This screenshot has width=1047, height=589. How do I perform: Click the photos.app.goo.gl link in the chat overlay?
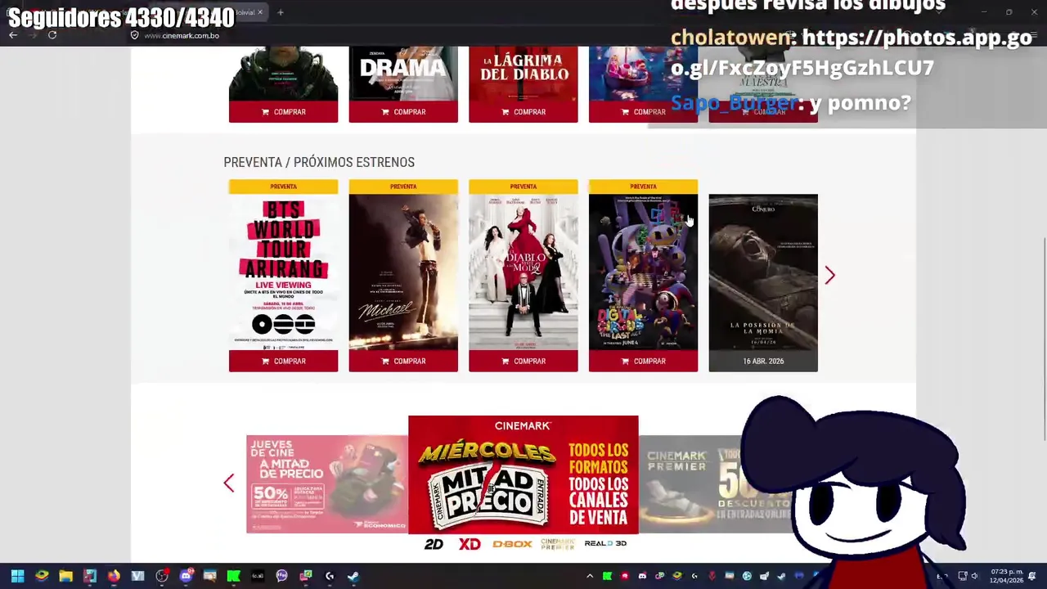point(851,52)
